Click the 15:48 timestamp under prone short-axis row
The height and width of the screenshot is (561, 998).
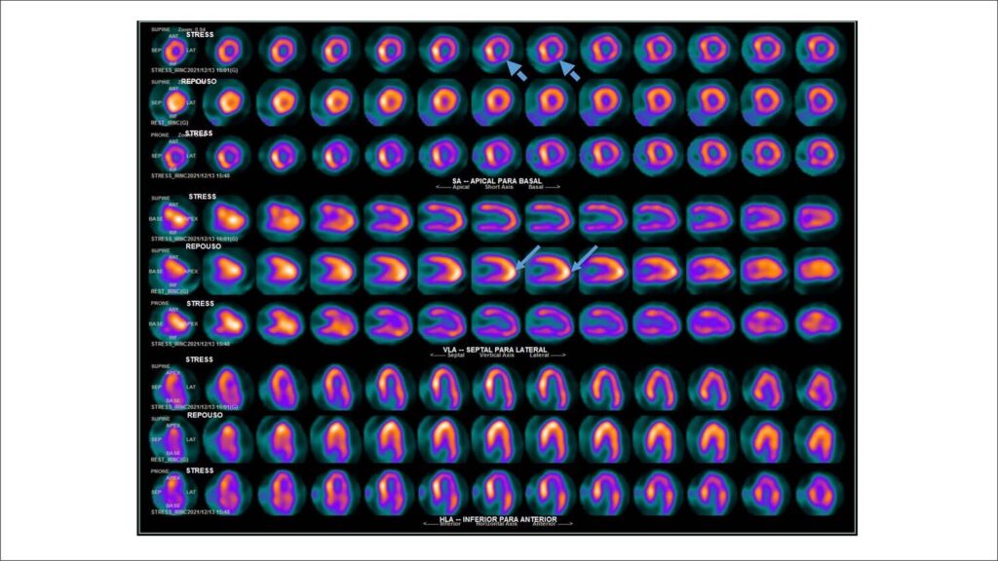click(x=214, y=175)
